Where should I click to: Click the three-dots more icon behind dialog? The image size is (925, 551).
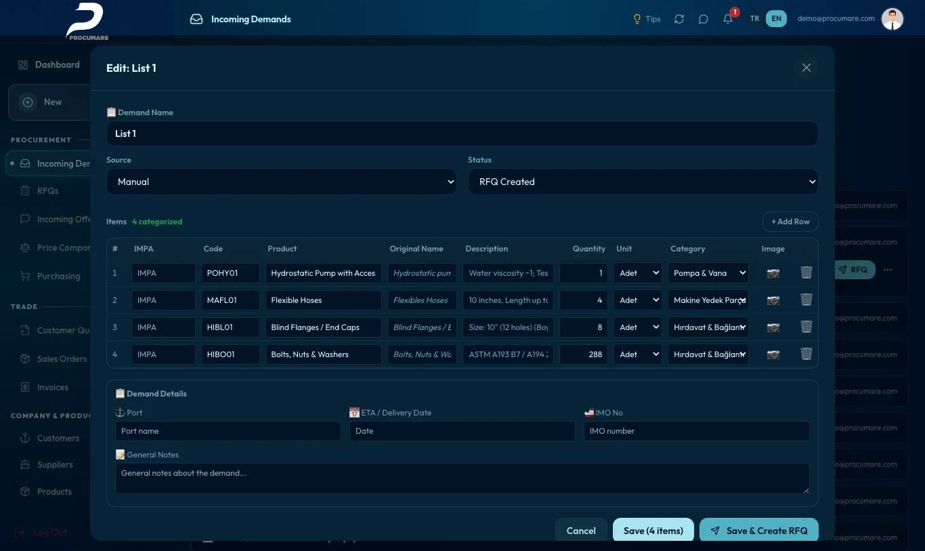(x=888, y=270)
